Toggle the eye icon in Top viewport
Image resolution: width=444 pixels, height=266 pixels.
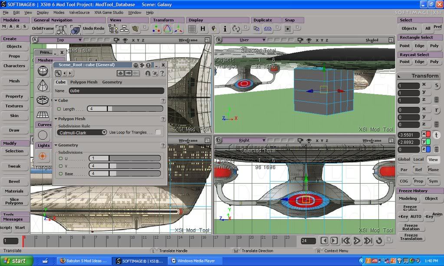[125, 40]
